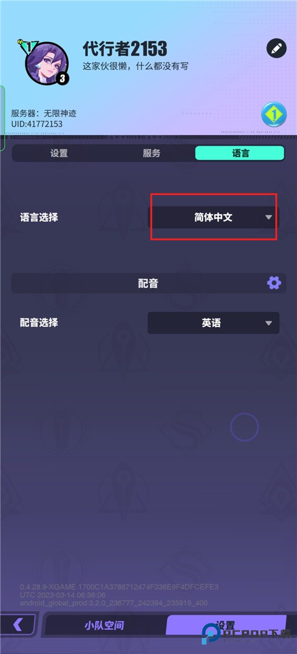Tap the floating circle assist button
The image size is (297, 654).
click(244, 427)
